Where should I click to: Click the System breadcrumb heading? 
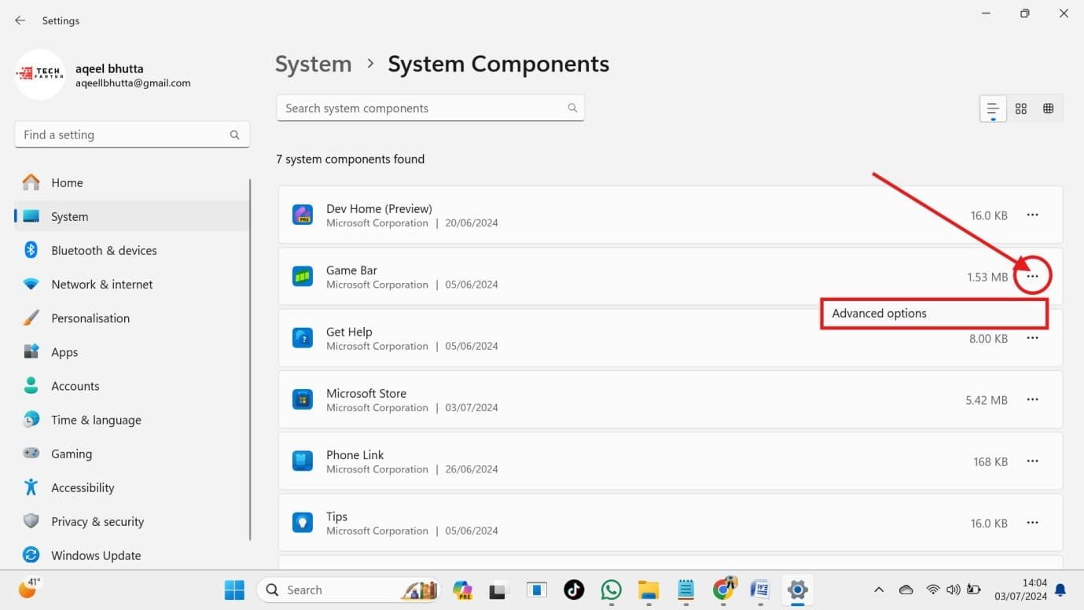point(314,64)
